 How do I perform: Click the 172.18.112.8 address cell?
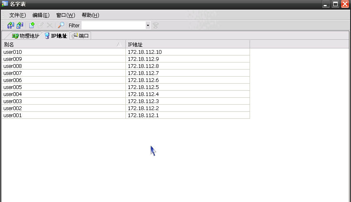(188, 66)
